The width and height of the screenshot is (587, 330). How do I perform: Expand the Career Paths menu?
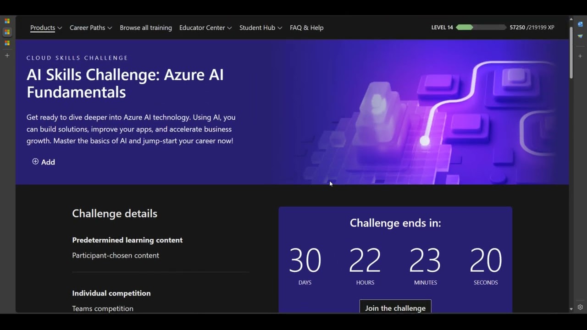click(x=91, y=27)
